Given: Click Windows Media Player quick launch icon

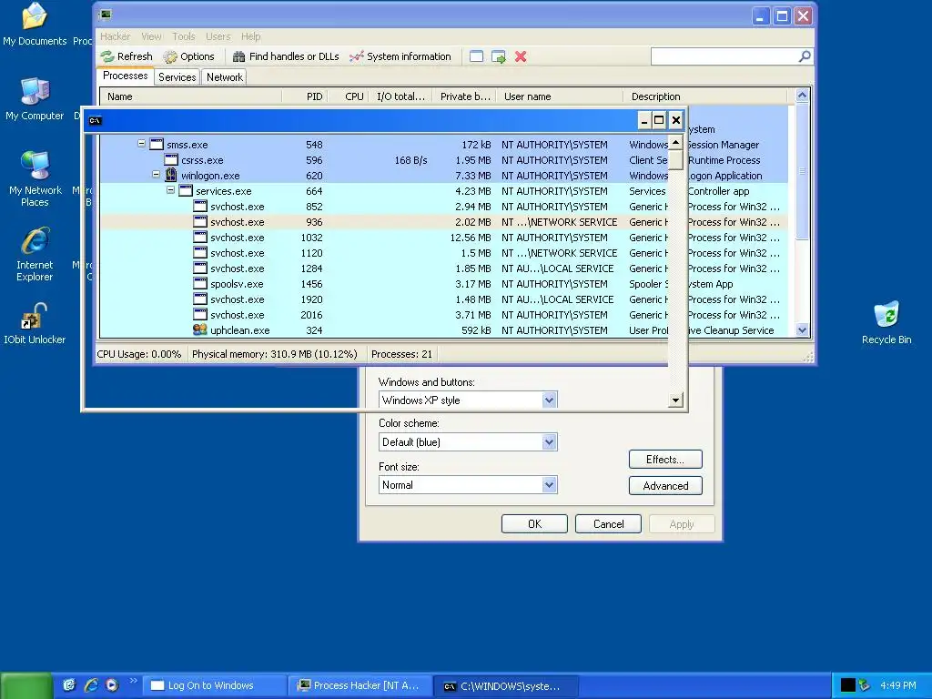Looking at the screenshot, I should pos(112,685).
